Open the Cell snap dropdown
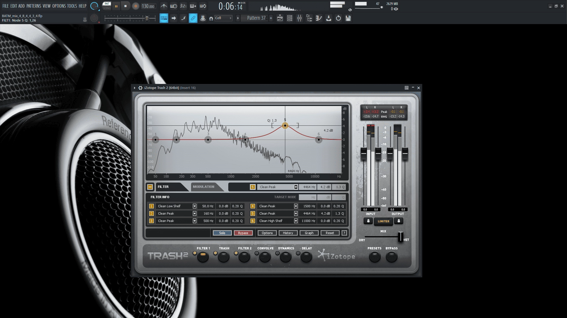The image size is (567, 318). pos(223,18)
